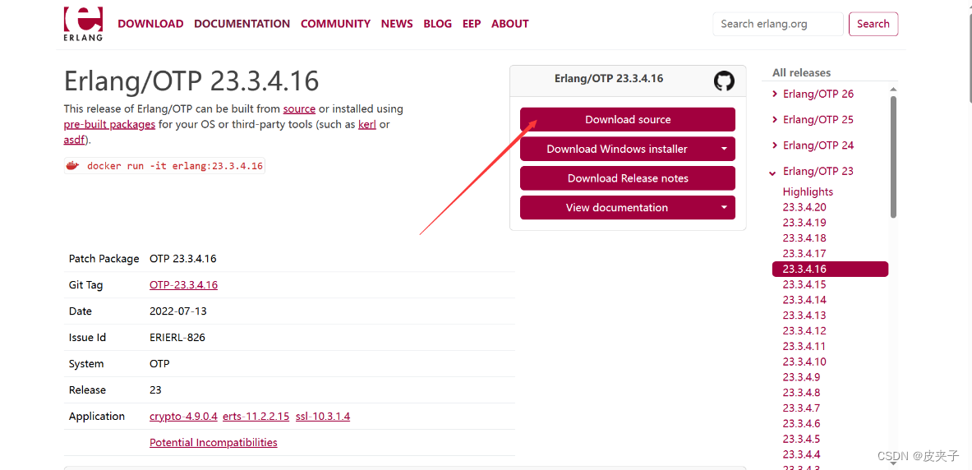Open crypto-4.9.0.4 application link
Viewport: 972px width, 470px height.
point(183,417)
